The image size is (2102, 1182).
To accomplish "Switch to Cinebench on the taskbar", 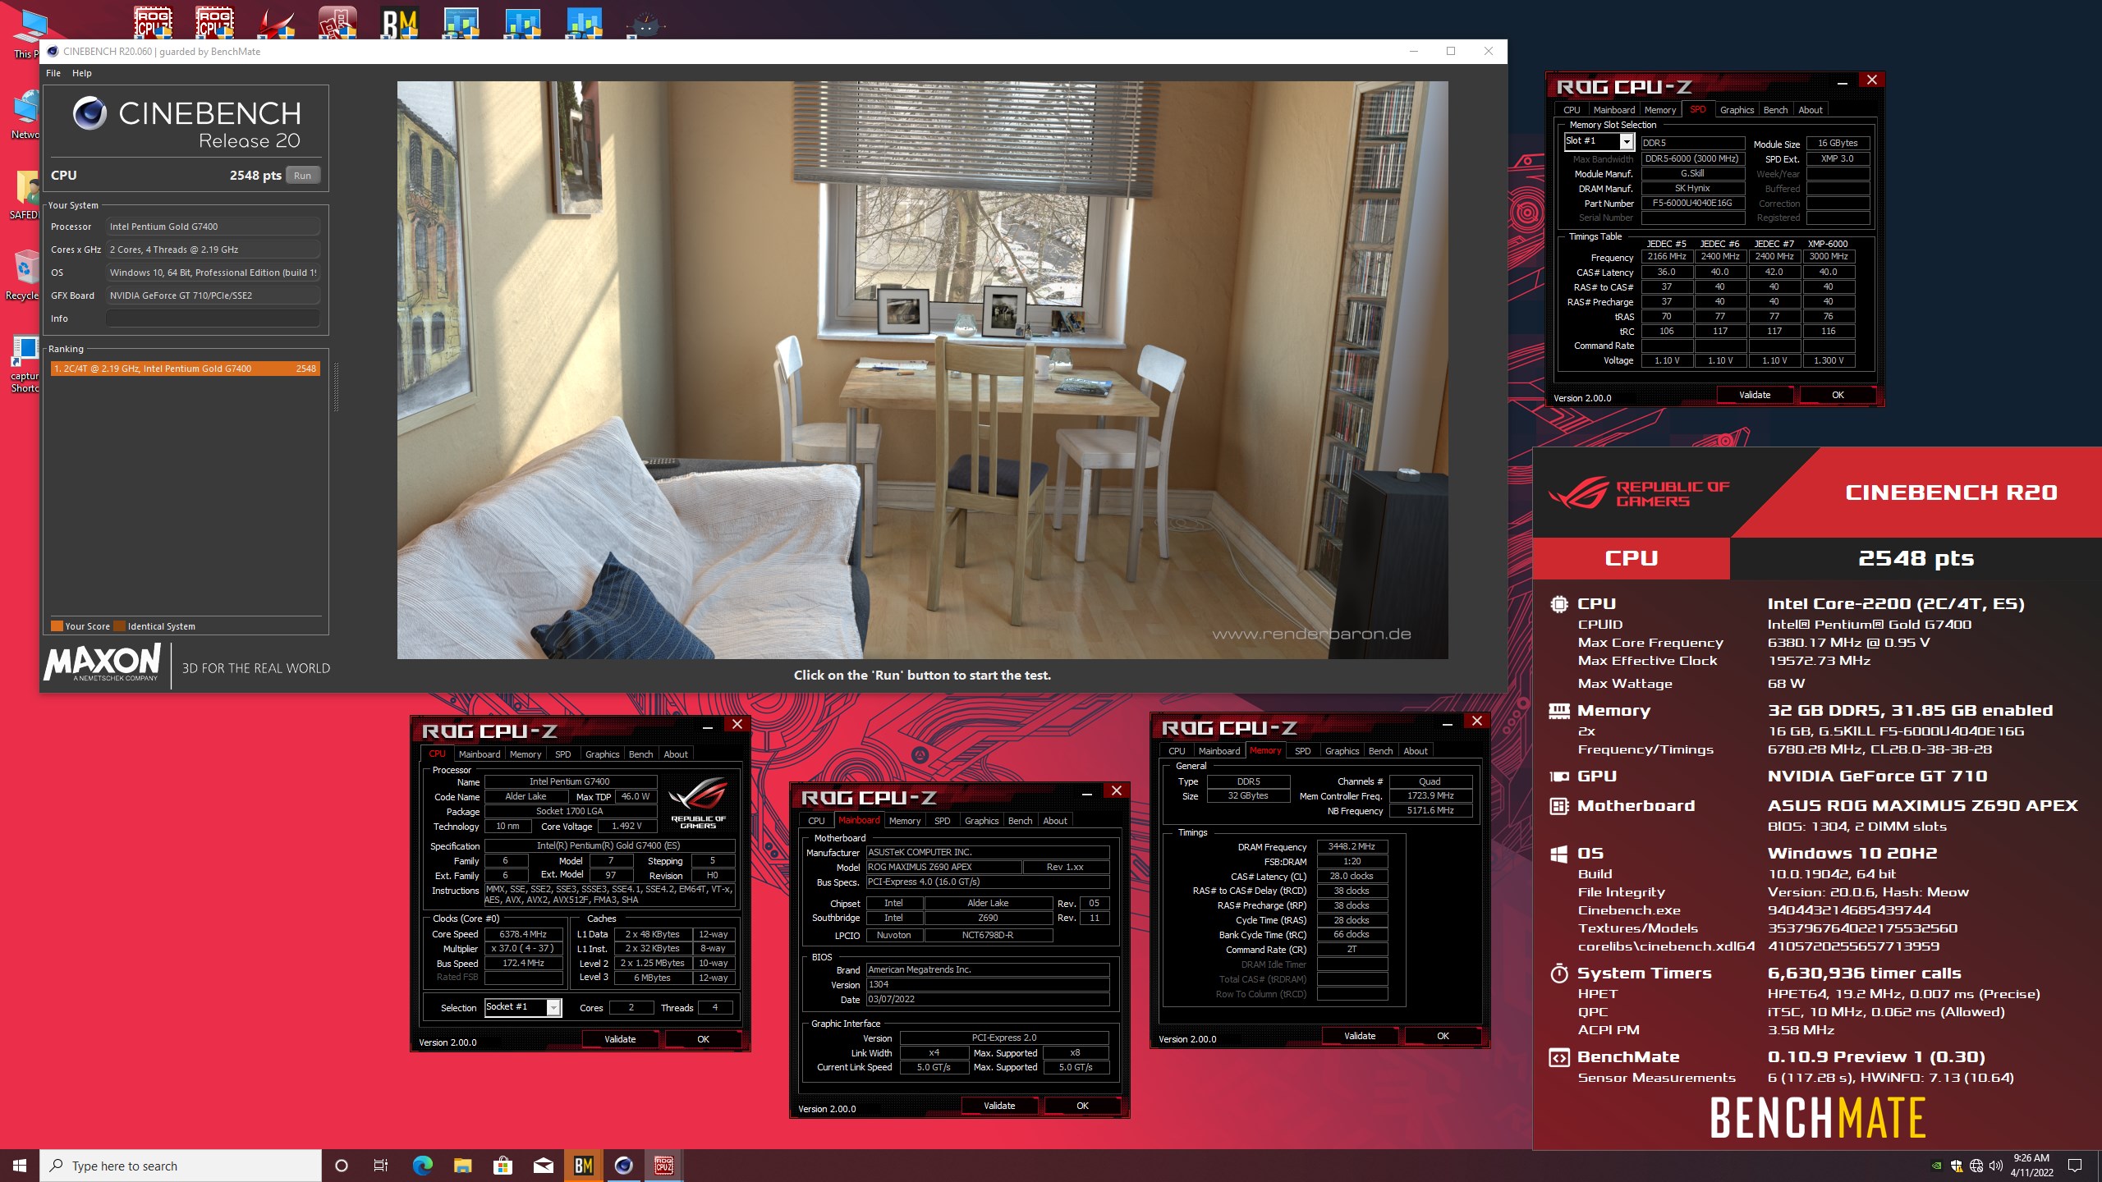I will (624, 1166).
